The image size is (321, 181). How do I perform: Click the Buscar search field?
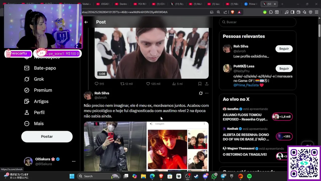pyautogui.click(x=258, y=22)
